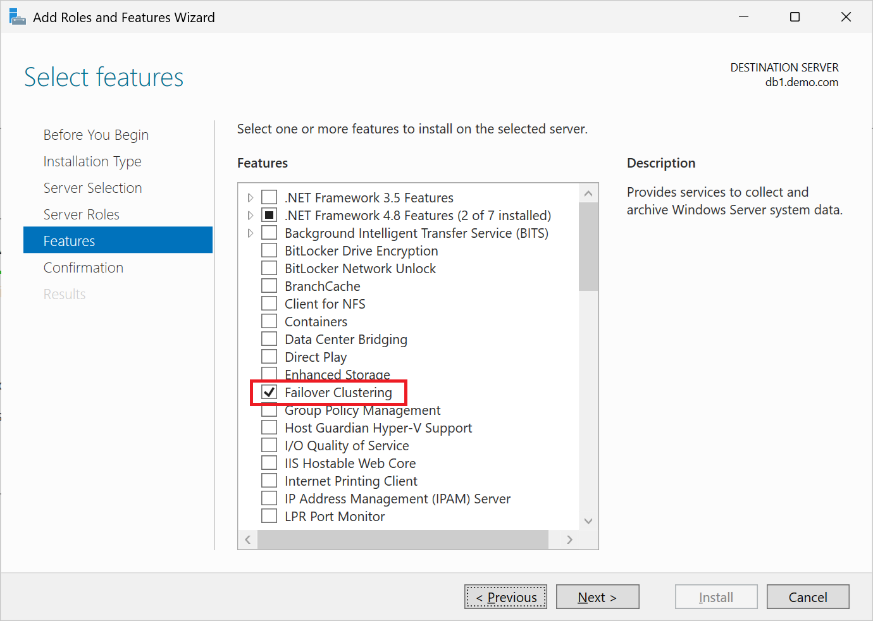Minimize the wizard window
Image resolution: width=873 pixels, height=621 pixels.
click(744, 17)
